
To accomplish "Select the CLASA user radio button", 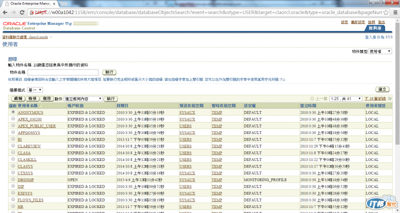I will pos(13,152).
